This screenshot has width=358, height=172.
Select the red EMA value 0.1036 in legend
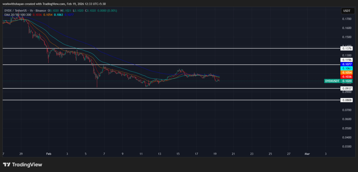[x=37, y=15]
